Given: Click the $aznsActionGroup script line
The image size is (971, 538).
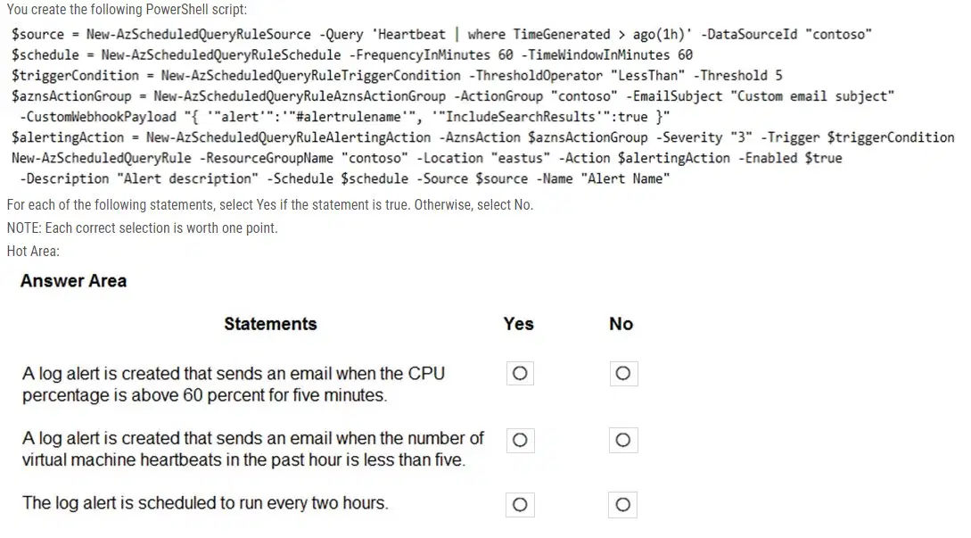Looking at the screenshot, I should click(x=453, y=96).
